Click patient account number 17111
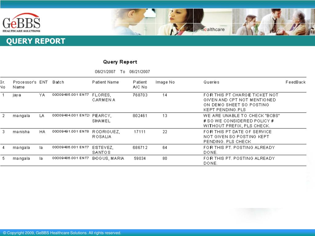 click(140, 132)
